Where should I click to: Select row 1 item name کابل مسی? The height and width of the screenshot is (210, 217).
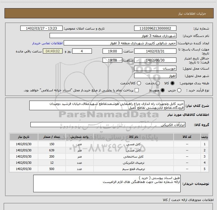point(133,144)
